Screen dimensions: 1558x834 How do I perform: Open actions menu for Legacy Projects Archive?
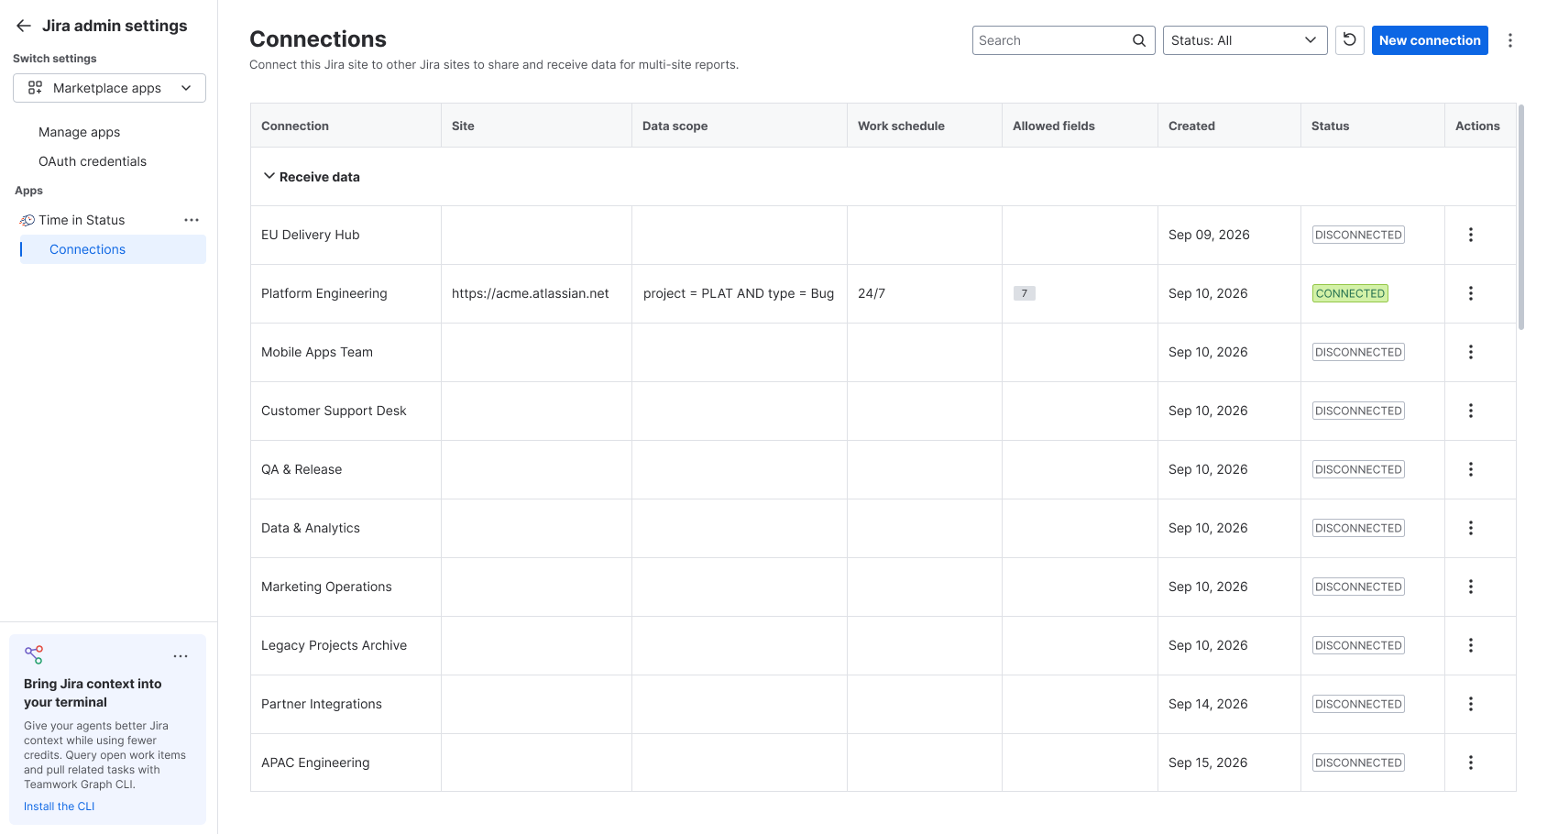tap(1471, 645)
